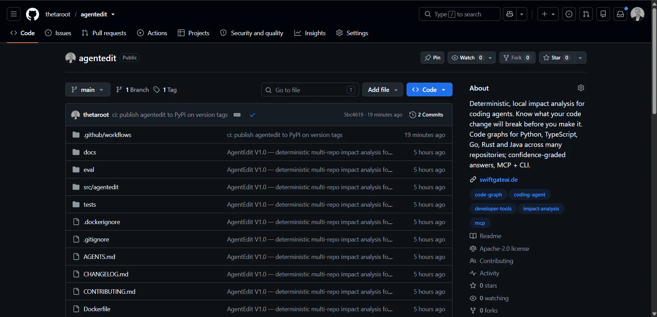The width and height of the screenshot is (657, 317).
Task: Edit repository details gear icon in About
Action: coord(581,88)
